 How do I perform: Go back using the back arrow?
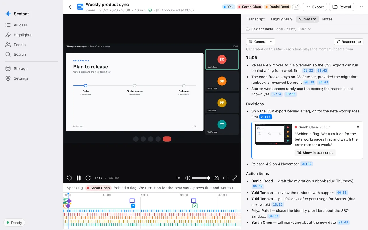click(71, 7)
